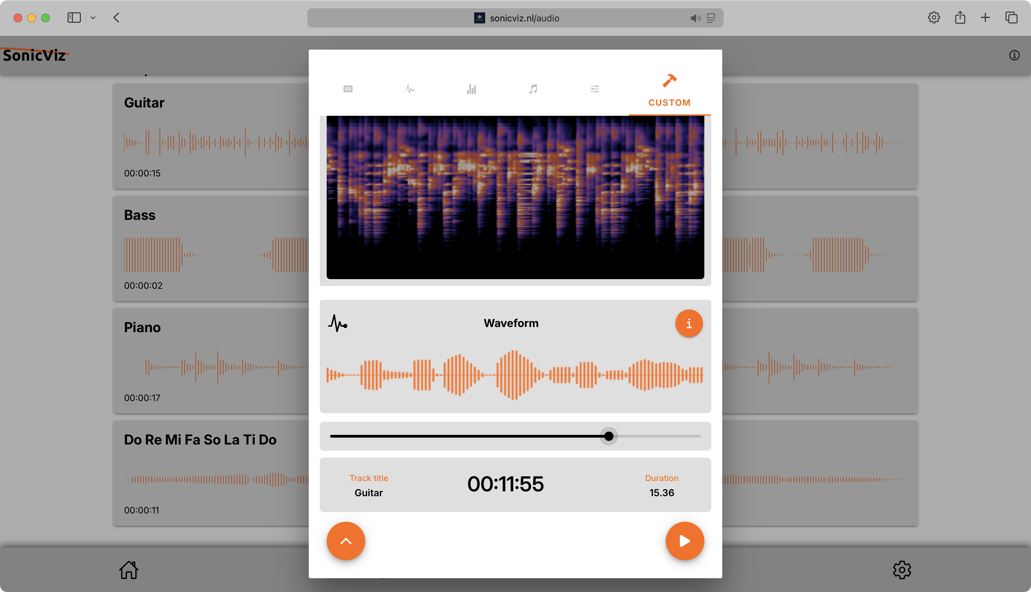
Task: Toggle the browser sidebar
Action: pyautogui.click(x=74, y=18)
